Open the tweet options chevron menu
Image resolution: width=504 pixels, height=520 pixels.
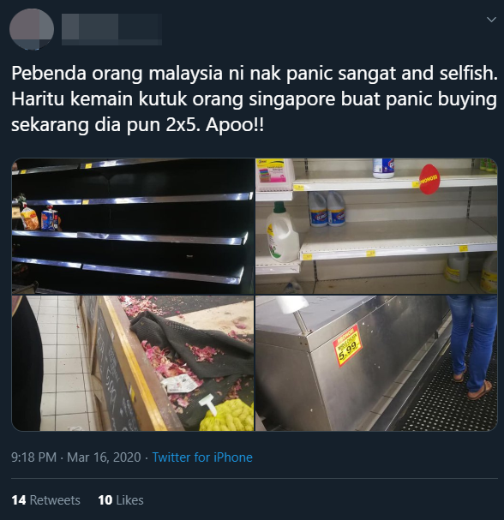click(491, 20)
